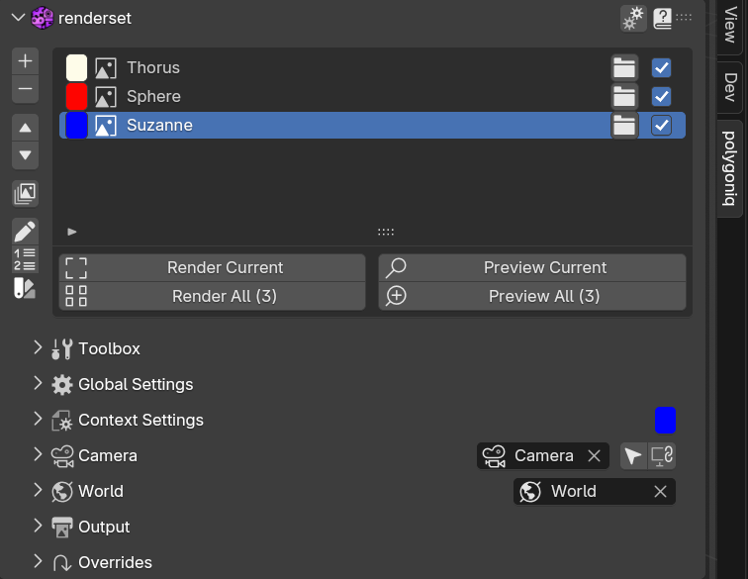
Task: Move selected context down in list
Action: click(x=25, y=155)
